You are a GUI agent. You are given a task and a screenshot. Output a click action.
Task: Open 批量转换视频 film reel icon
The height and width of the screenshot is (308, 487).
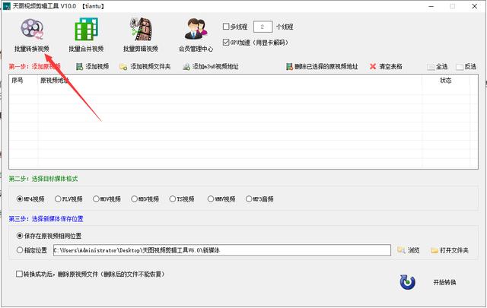pos(32,29)
